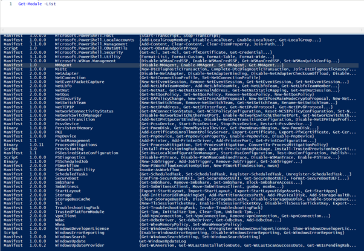Click the TroubleshootingPack module name
This screenshot has width=364, height=251.
77,207
